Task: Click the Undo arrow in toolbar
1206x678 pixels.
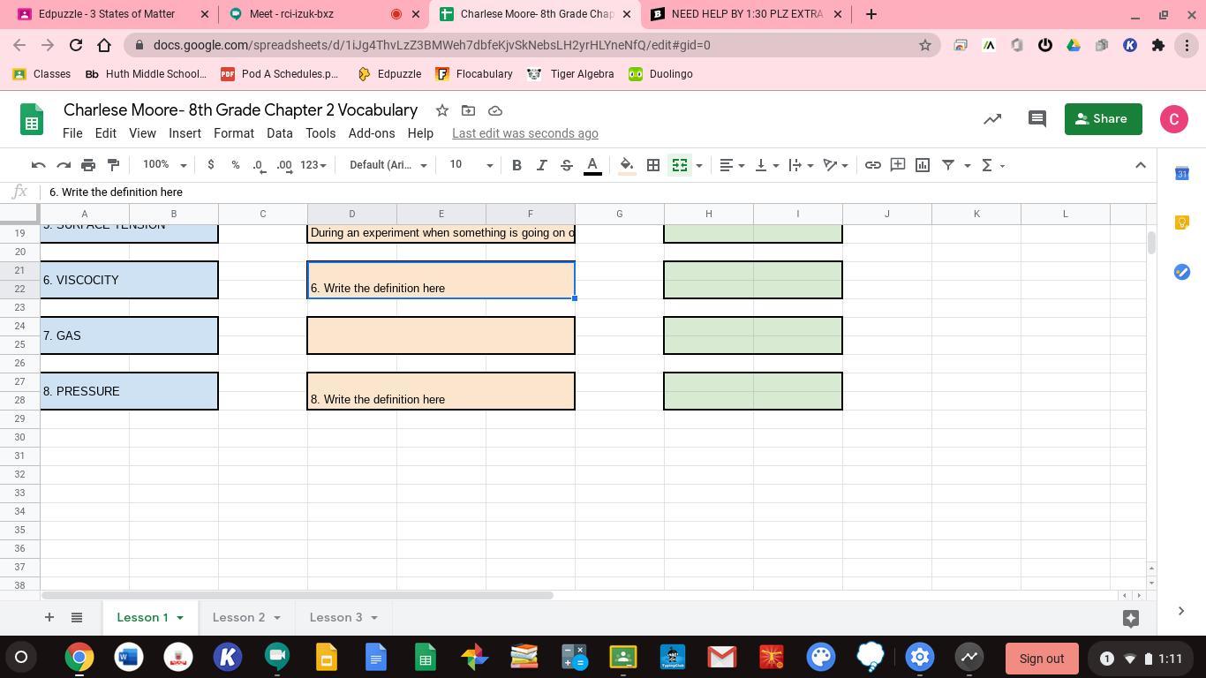Action: click(x=38, y=165)
